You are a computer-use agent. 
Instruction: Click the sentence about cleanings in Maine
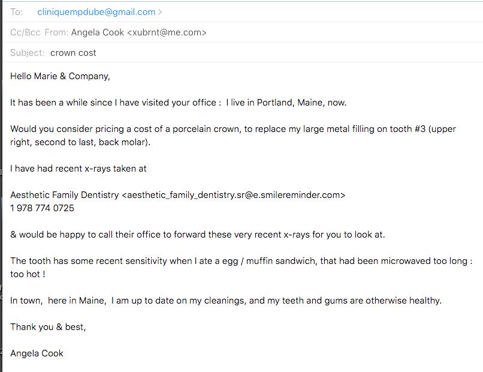click(226, 301)
